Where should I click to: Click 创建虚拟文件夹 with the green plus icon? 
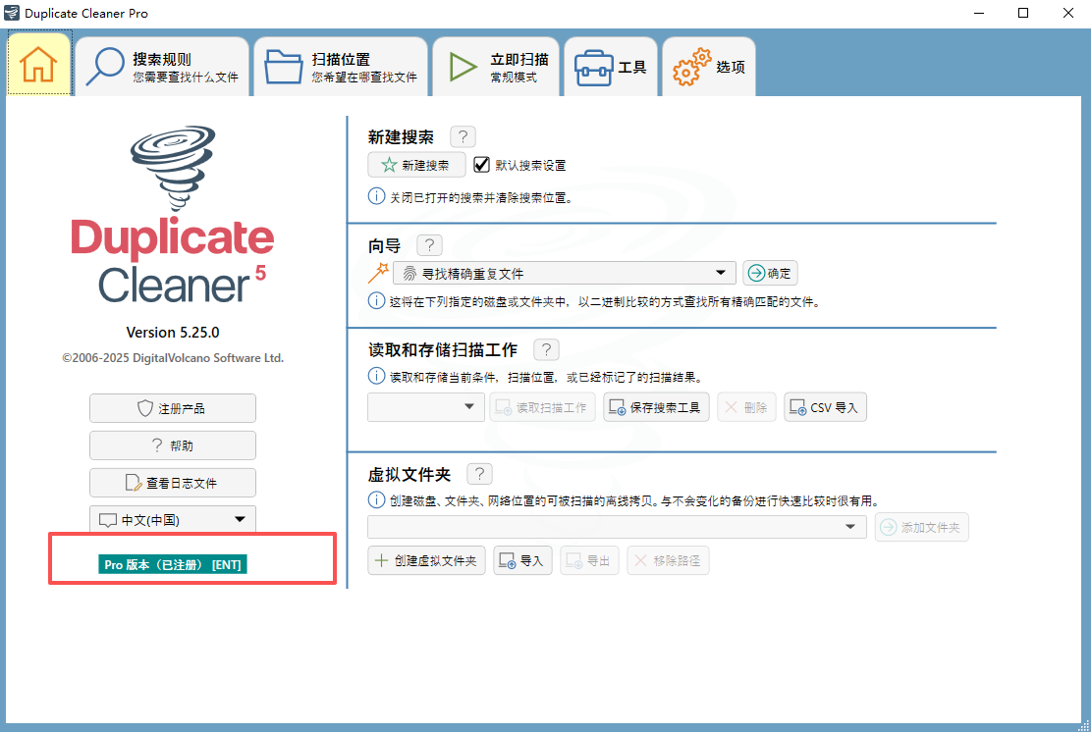426,560
